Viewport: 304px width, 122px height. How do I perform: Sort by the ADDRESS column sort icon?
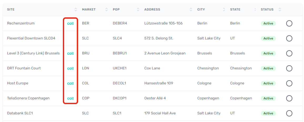point(191,9)
